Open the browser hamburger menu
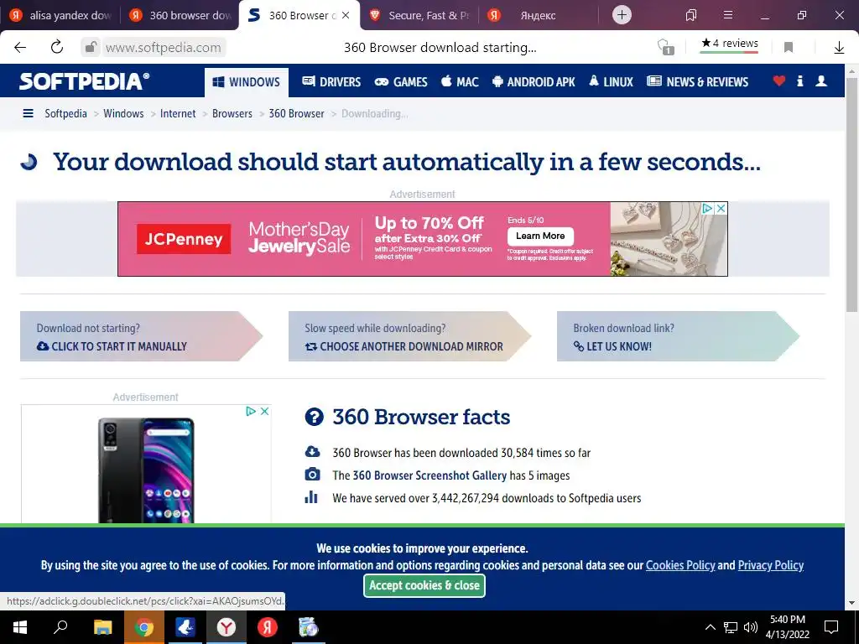 [x=728, y=15]
